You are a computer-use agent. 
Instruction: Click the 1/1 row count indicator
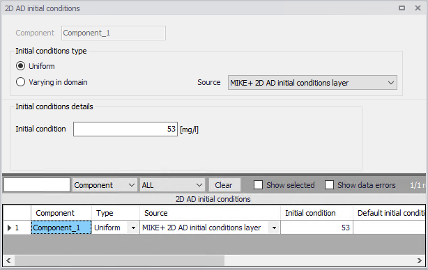418,185
